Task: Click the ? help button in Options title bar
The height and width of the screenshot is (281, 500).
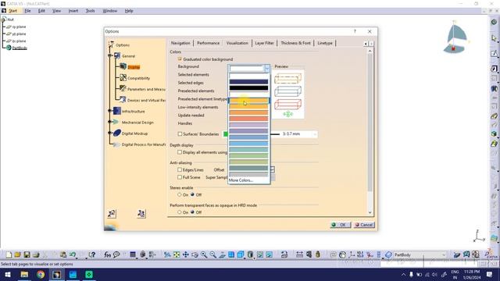Action: (x=355, y=31)
